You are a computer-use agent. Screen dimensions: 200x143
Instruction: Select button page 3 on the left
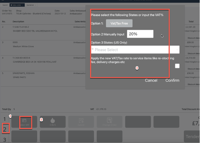[5, 140]
